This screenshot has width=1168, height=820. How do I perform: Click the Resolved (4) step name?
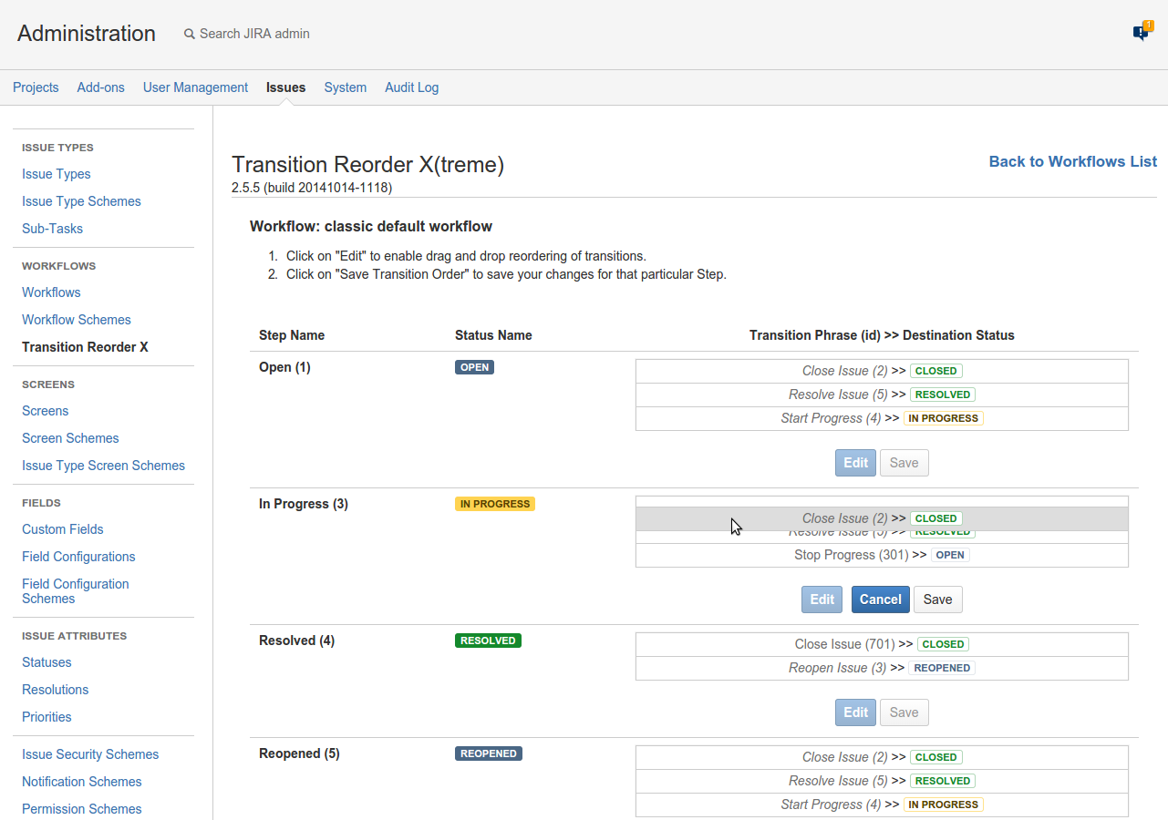[296, 641]
